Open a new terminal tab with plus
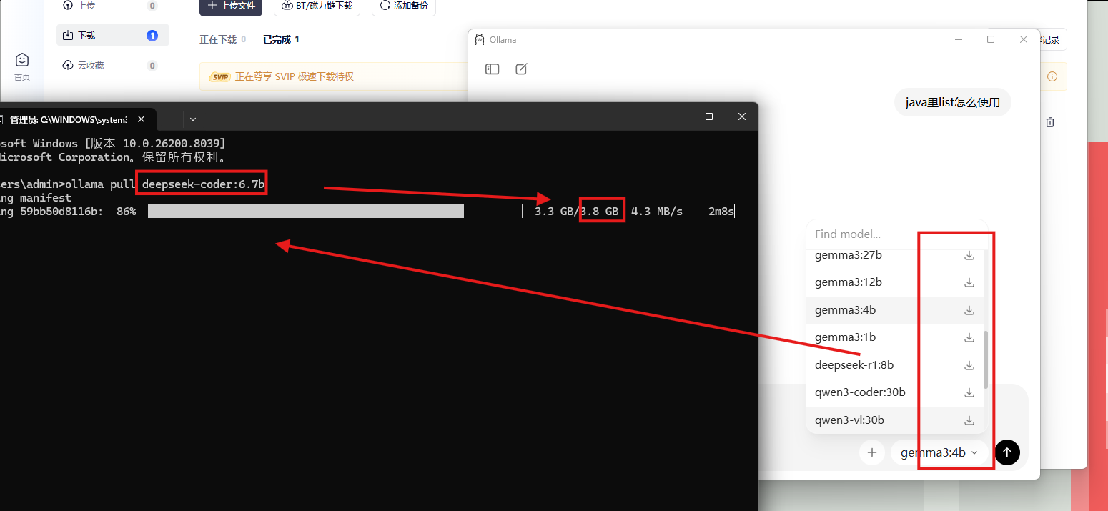 [172, 119]
